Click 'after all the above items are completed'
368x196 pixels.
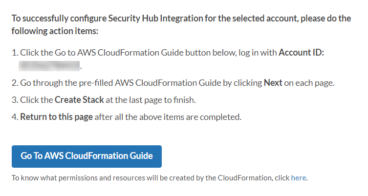[168, 117]
